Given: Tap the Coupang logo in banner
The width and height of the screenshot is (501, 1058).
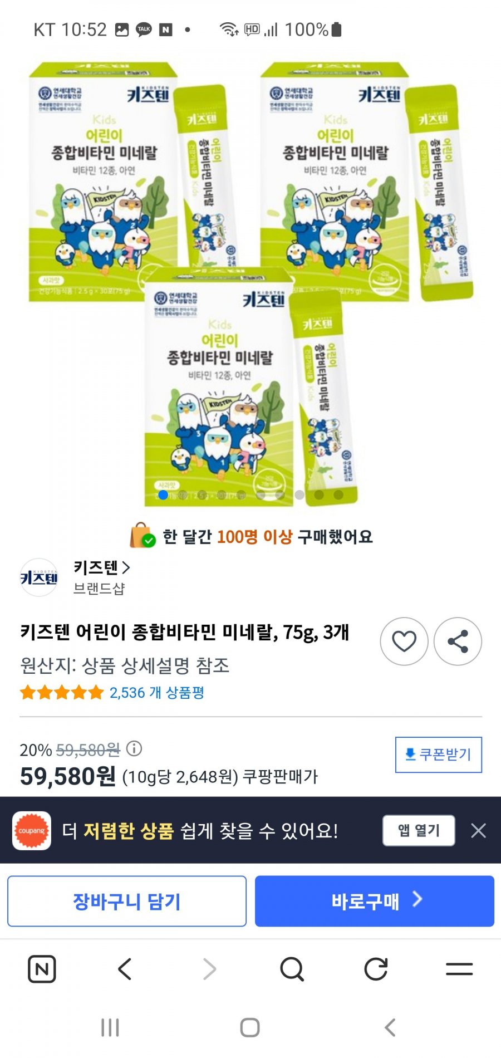Looking at the screenshot, I should point(32,830).
